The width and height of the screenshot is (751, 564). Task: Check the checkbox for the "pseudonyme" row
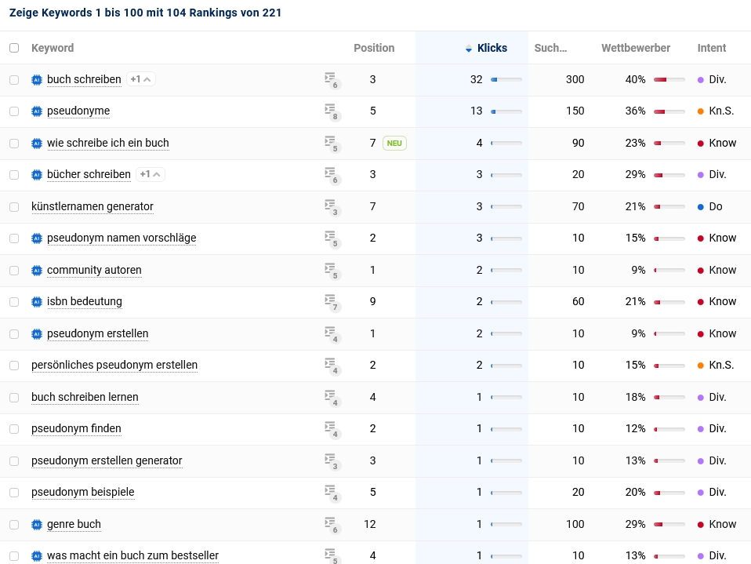(x=13, y=111)
